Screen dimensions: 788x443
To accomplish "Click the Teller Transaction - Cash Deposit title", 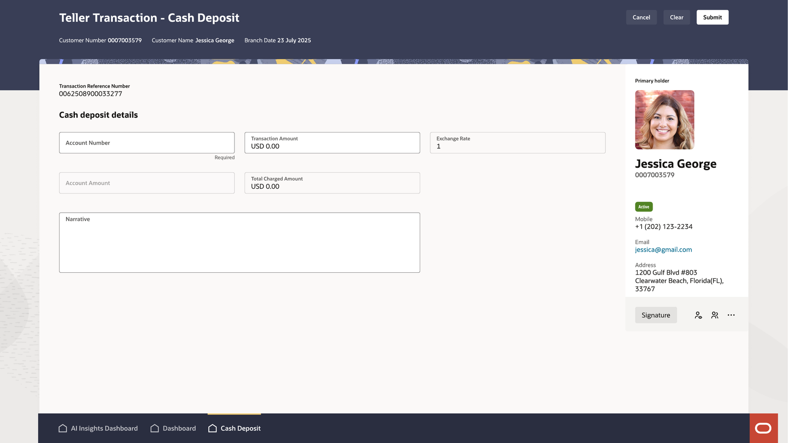I will [149, 18].
